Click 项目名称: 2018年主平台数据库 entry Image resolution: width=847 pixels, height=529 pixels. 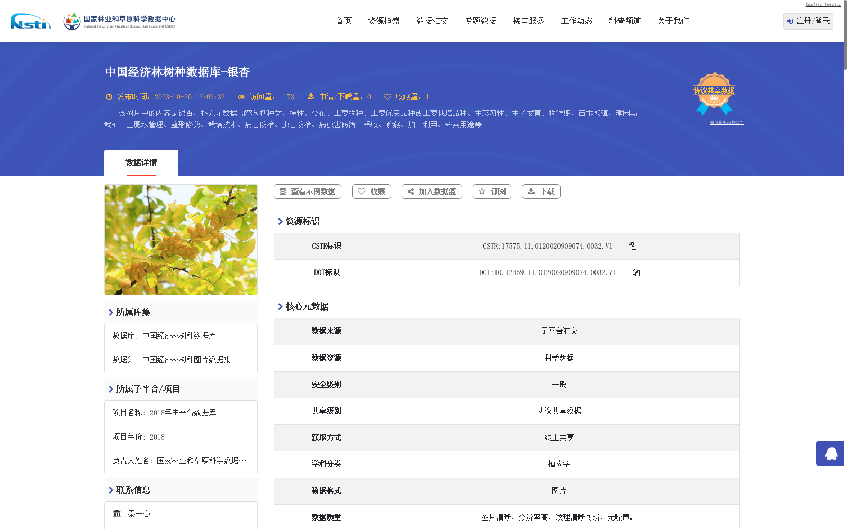pyautogui.click(x=164, y=413)
